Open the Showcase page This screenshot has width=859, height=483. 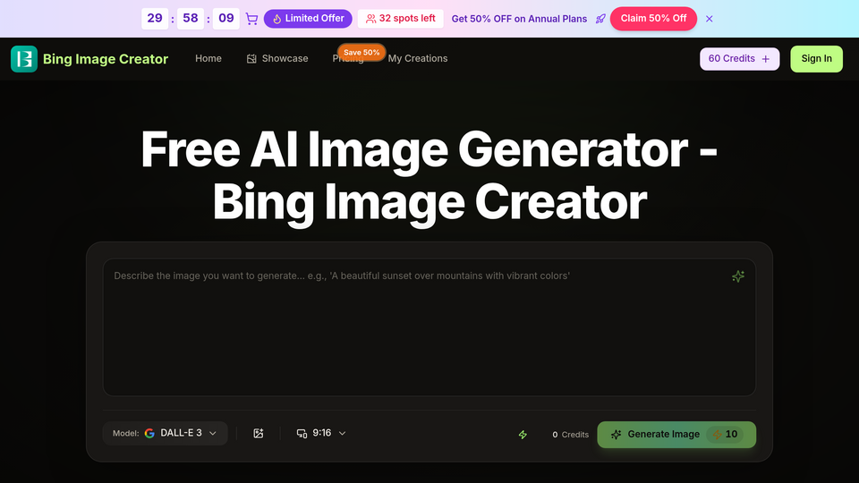pos(277,59)
